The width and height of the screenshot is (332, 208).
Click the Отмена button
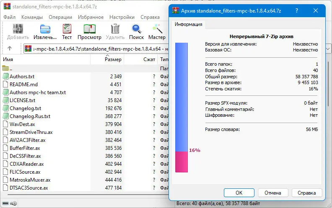[273, 193]
